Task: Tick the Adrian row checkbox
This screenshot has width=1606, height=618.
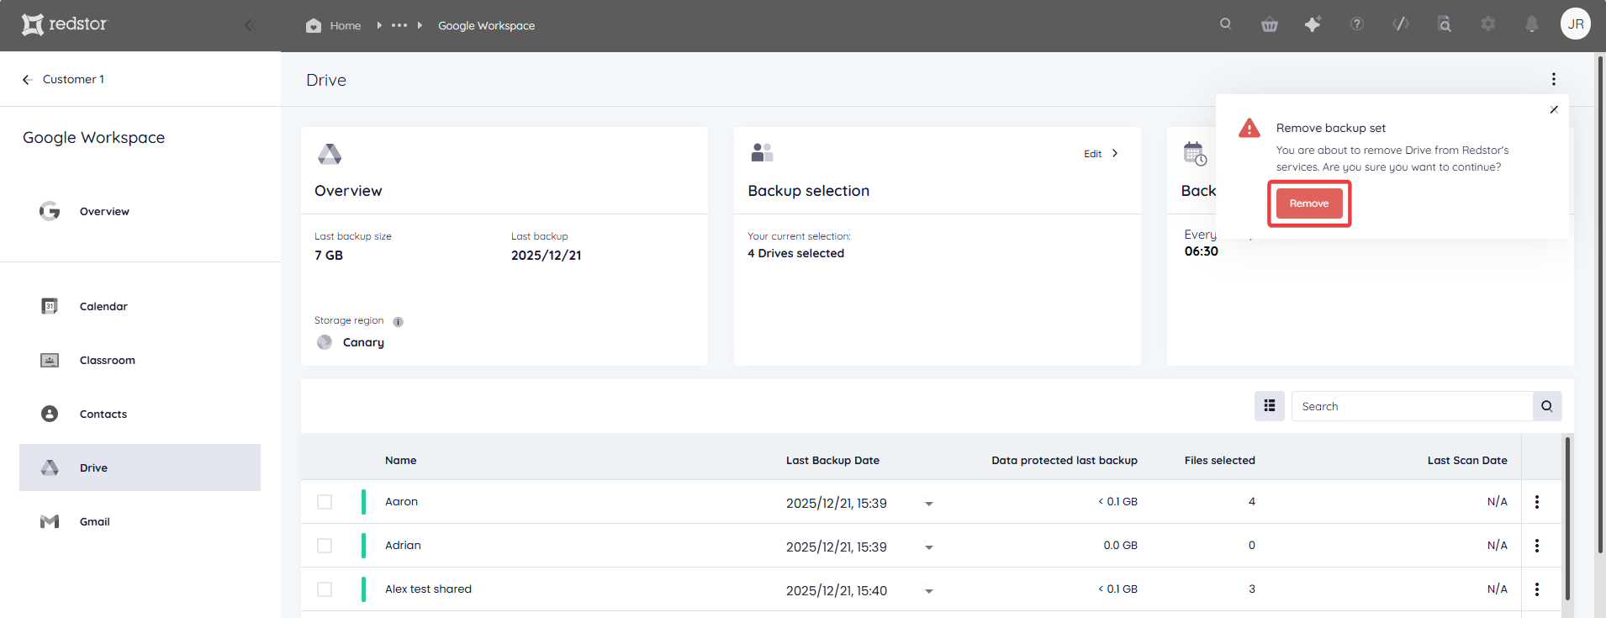Action: [325, 546]
